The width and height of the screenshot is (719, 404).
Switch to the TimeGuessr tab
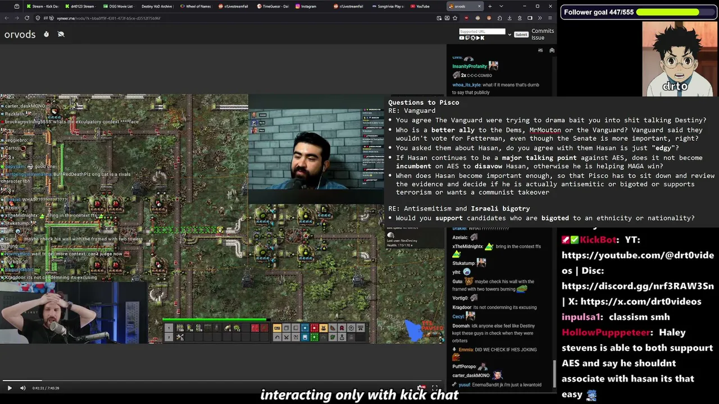(x=272, y=6)
